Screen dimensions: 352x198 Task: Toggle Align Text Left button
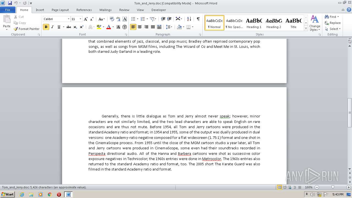[x=133, y=27]
